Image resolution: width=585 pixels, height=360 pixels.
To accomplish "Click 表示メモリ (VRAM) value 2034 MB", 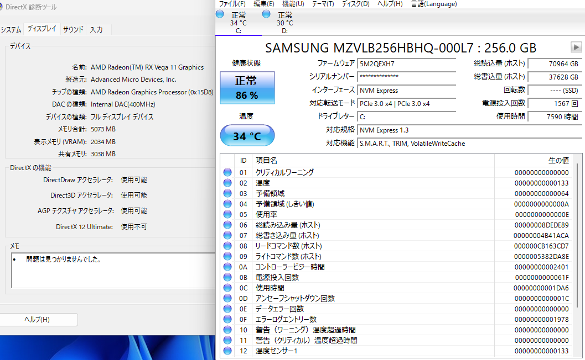I will [103, 141].
